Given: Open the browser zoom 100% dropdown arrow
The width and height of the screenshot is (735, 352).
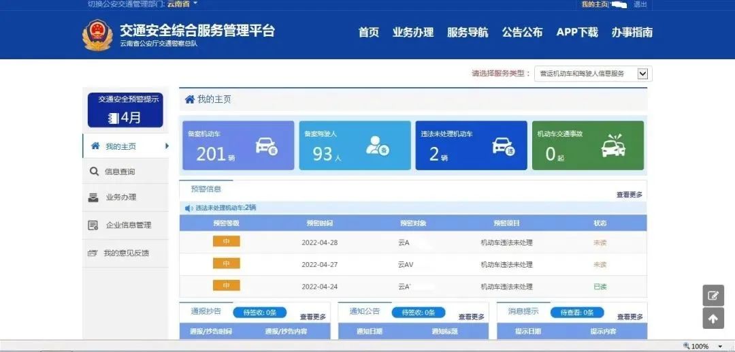Looking at the screenshot, I should pos(720,347).
